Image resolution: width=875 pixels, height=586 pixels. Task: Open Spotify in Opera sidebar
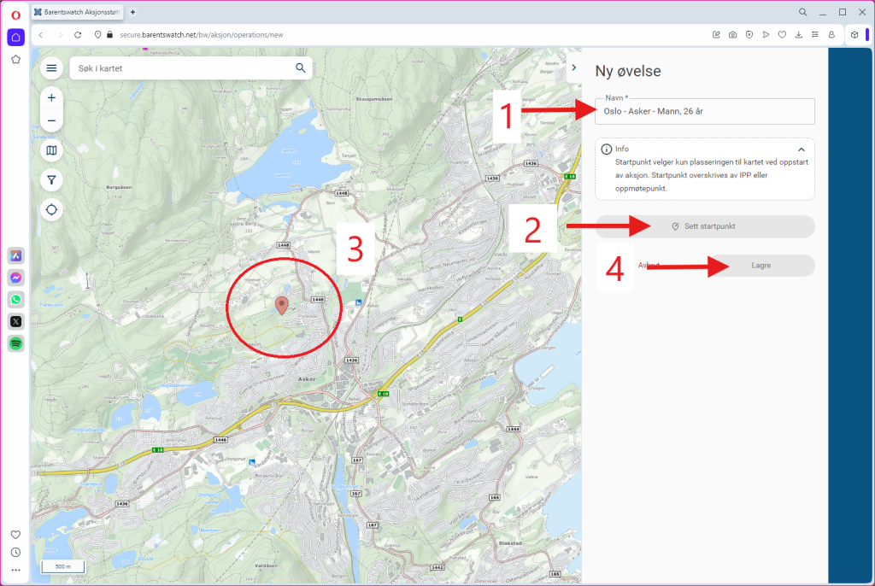15,343
